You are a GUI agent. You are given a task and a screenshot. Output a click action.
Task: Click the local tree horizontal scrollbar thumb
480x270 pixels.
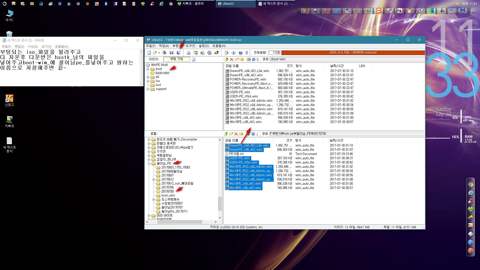pos(179,222)
